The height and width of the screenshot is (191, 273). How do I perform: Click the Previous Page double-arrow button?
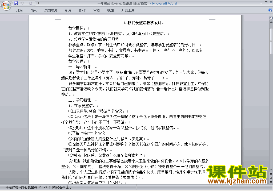(x=271, y=174)
